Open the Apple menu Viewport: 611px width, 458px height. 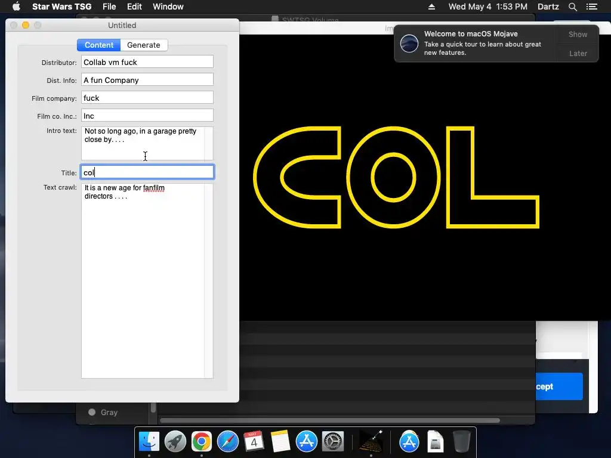(x=16, y=7)
